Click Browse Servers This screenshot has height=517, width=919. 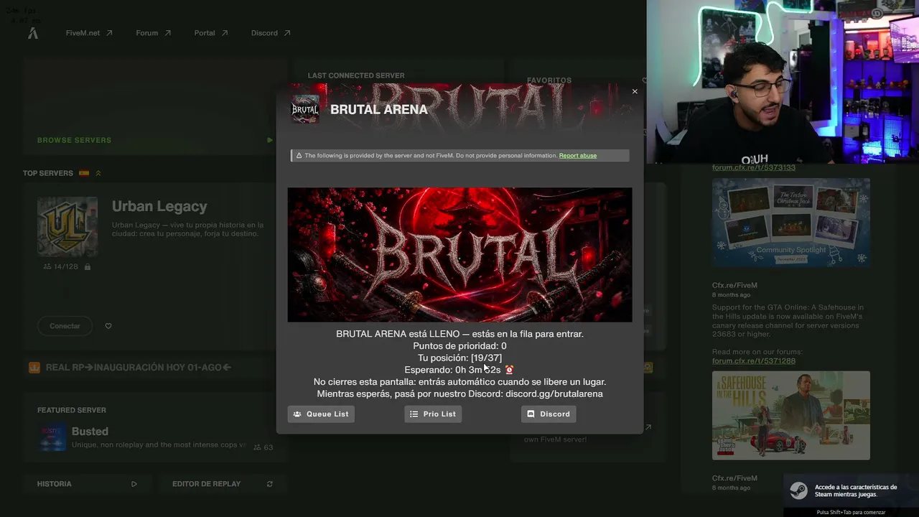coord(74,140)
